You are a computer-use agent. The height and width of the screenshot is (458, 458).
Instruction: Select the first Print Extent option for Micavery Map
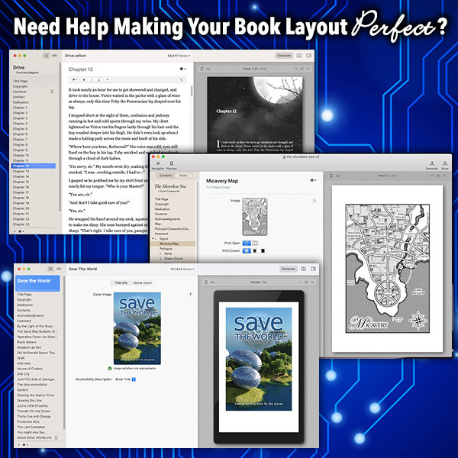coord(247,250)
